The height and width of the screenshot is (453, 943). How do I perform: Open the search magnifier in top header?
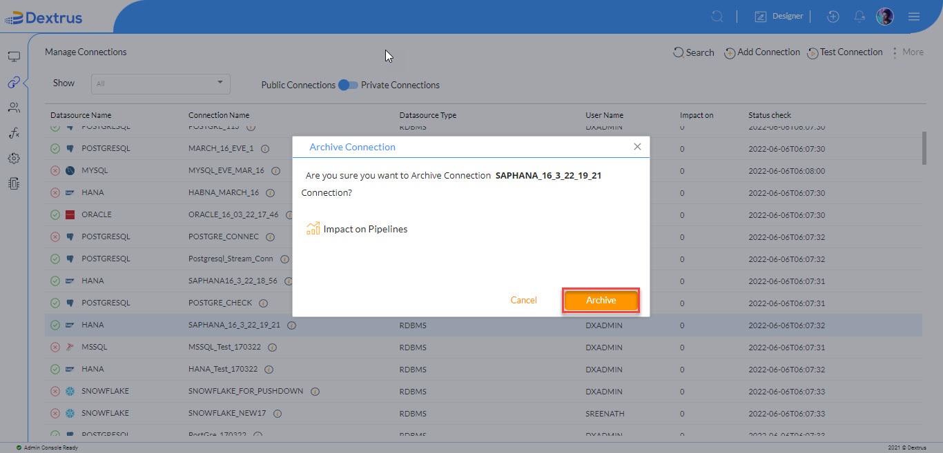click(718, 17)
